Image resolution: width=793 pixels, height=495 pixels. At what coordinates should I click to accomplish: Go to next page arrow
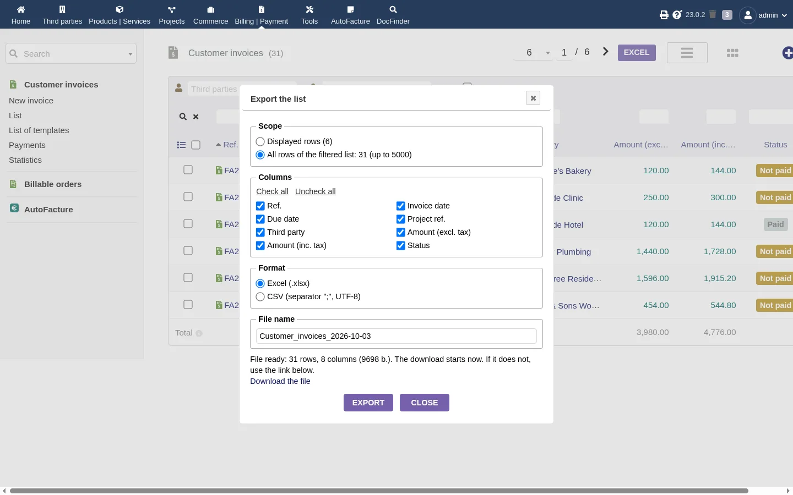tap(606, 52)
